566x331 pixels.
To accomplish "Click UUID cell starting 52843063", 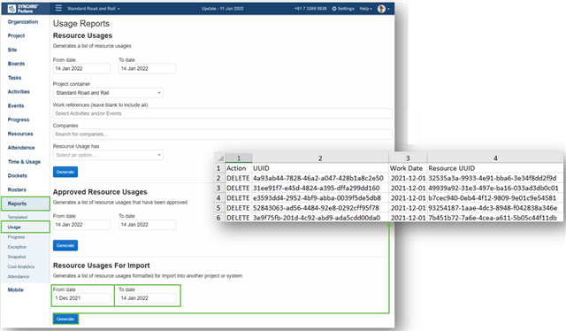I will click(320, 208).
